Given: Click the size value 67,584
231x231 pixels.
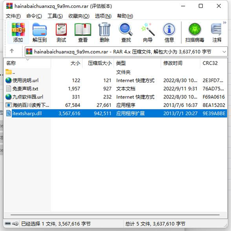Looking at the screenshot, I should point(73,105).
